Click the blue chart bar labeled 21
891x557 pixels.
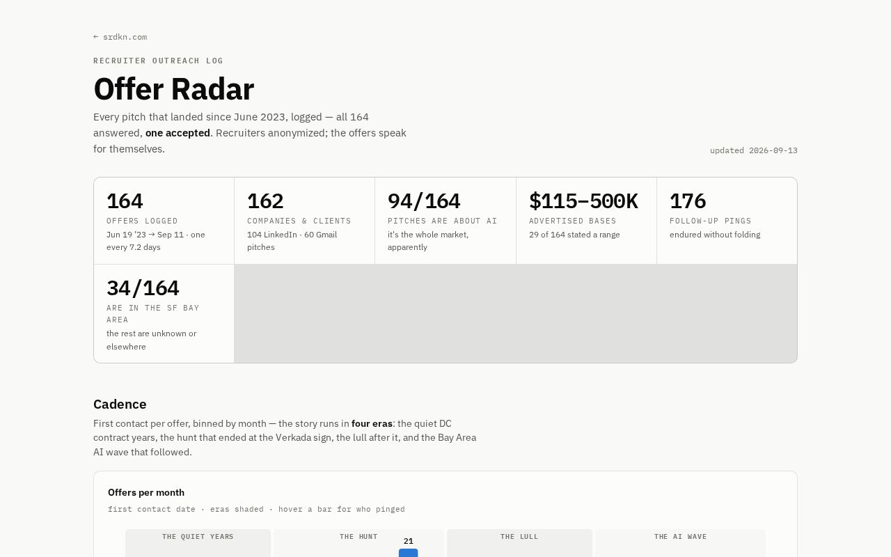click(x=408, y=553)
